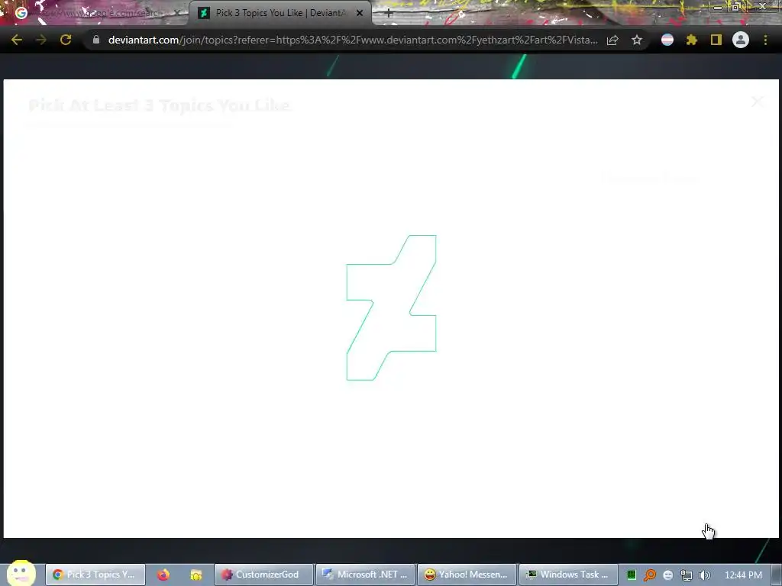782x586 pixels.
Task: Restore down the Chrome window
Action: (x=736, y=7)
